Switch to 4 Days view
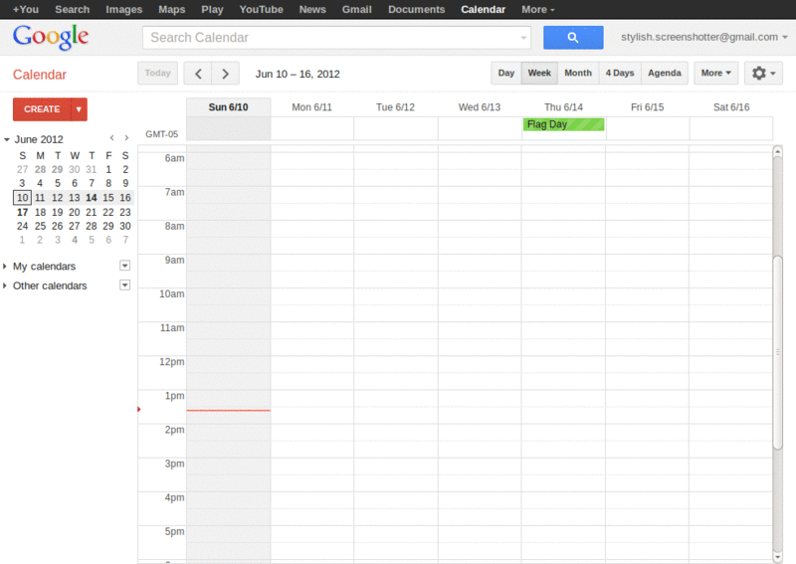The width and height of the screenshot is (796, 564). 620,73
